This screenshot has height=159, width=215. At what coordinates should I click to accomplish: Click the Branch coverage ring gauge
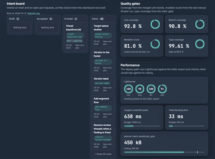pyautogui.click(x=200, y=24)
